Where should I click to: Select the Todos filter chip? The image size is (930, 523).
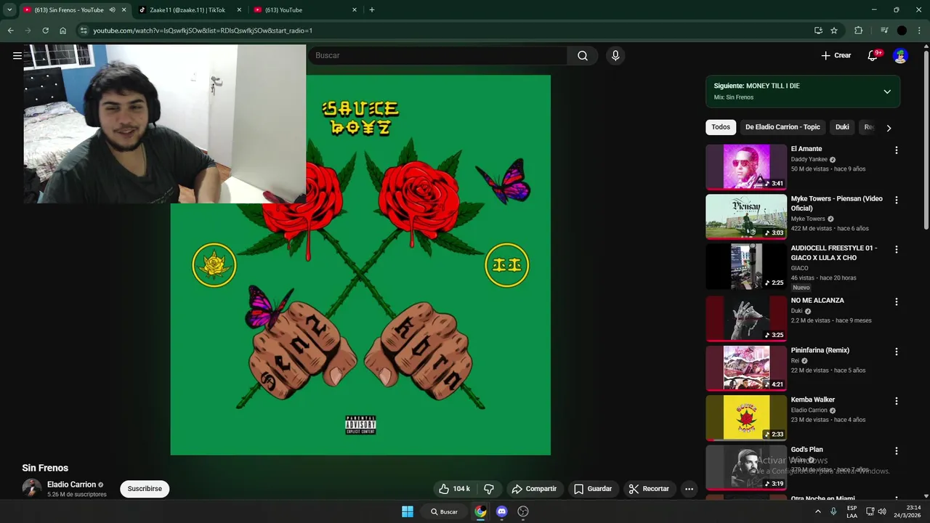[x=721, y=127]
